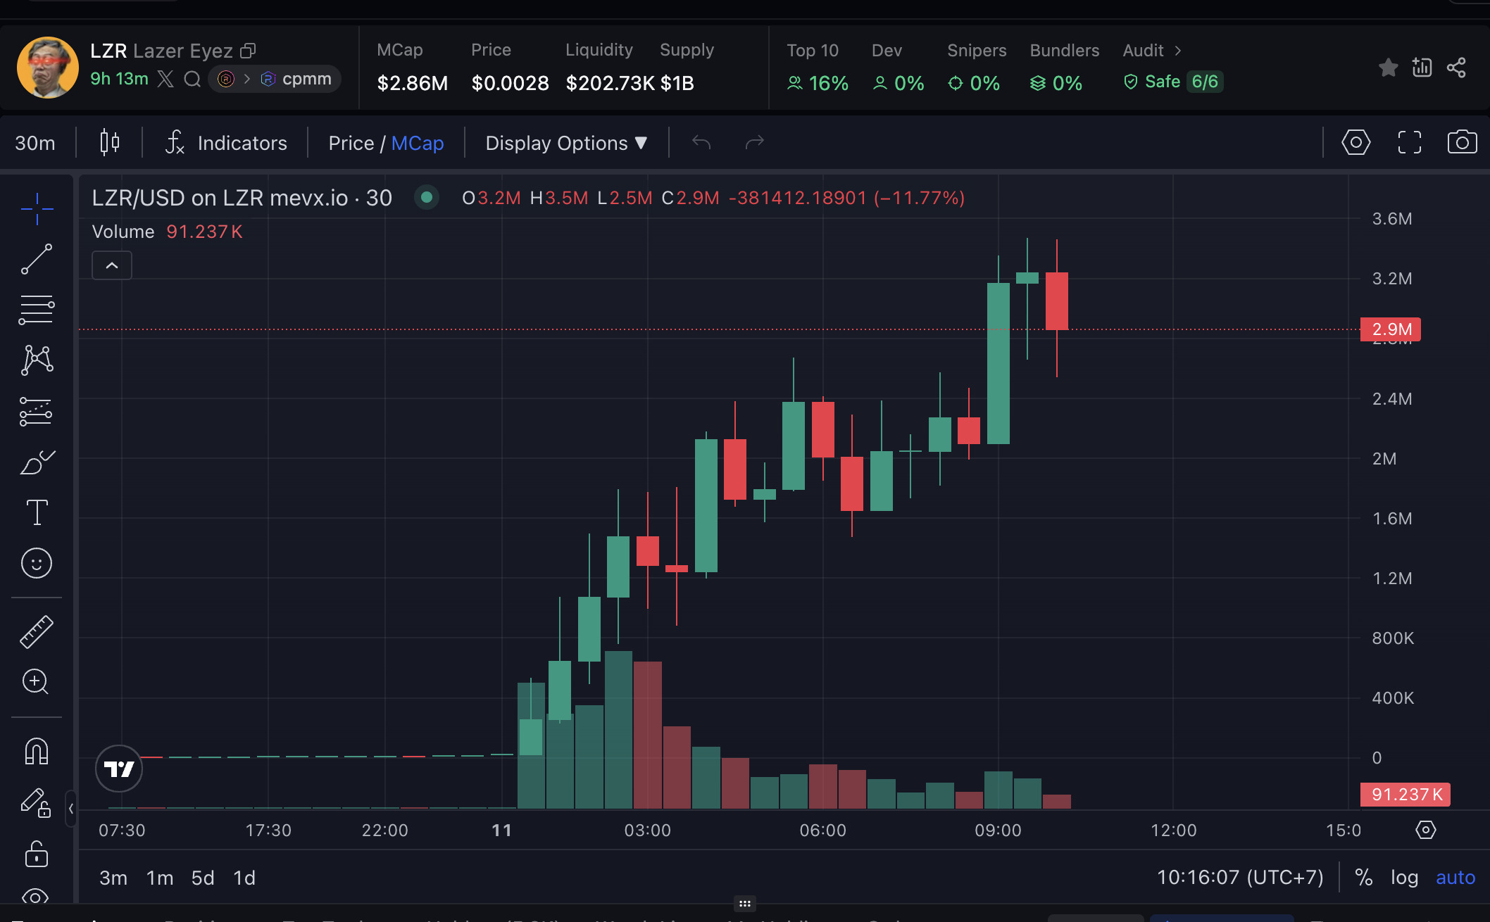Open the Fibonacci retracement tool
This screenshot has height=922, width=1490.
pyautogui.click(x=37, y=310)
